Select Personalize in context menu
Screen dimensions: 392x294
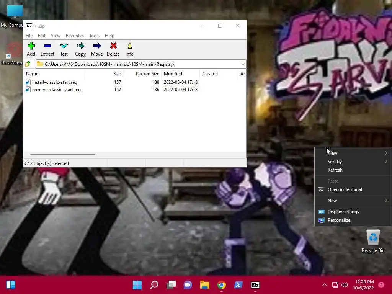coord(353,220)
